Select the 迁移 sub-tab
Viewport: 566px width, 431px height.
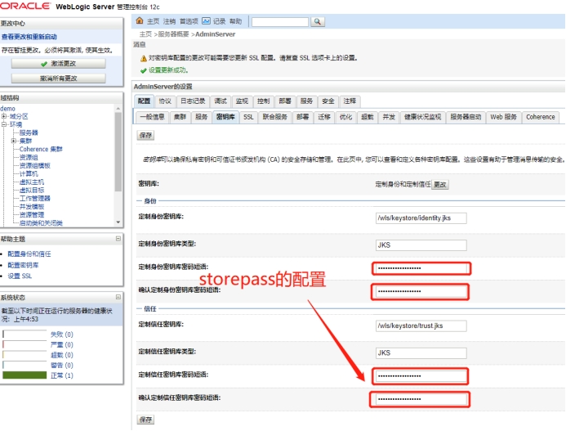(324, 117)
